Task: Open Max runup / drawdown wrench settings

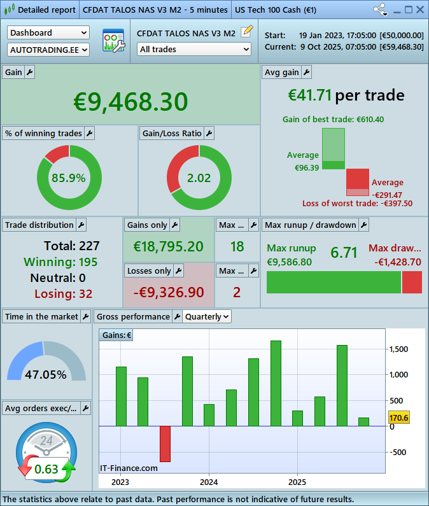Action: (x=363, y=225)
